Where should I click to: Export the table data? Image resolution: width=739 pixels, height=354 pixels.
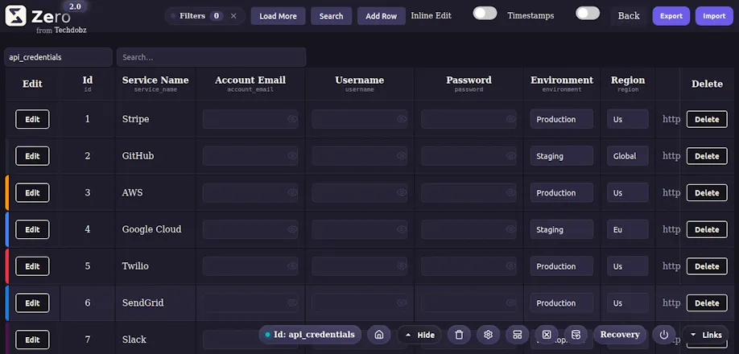[x=671, y=16]
